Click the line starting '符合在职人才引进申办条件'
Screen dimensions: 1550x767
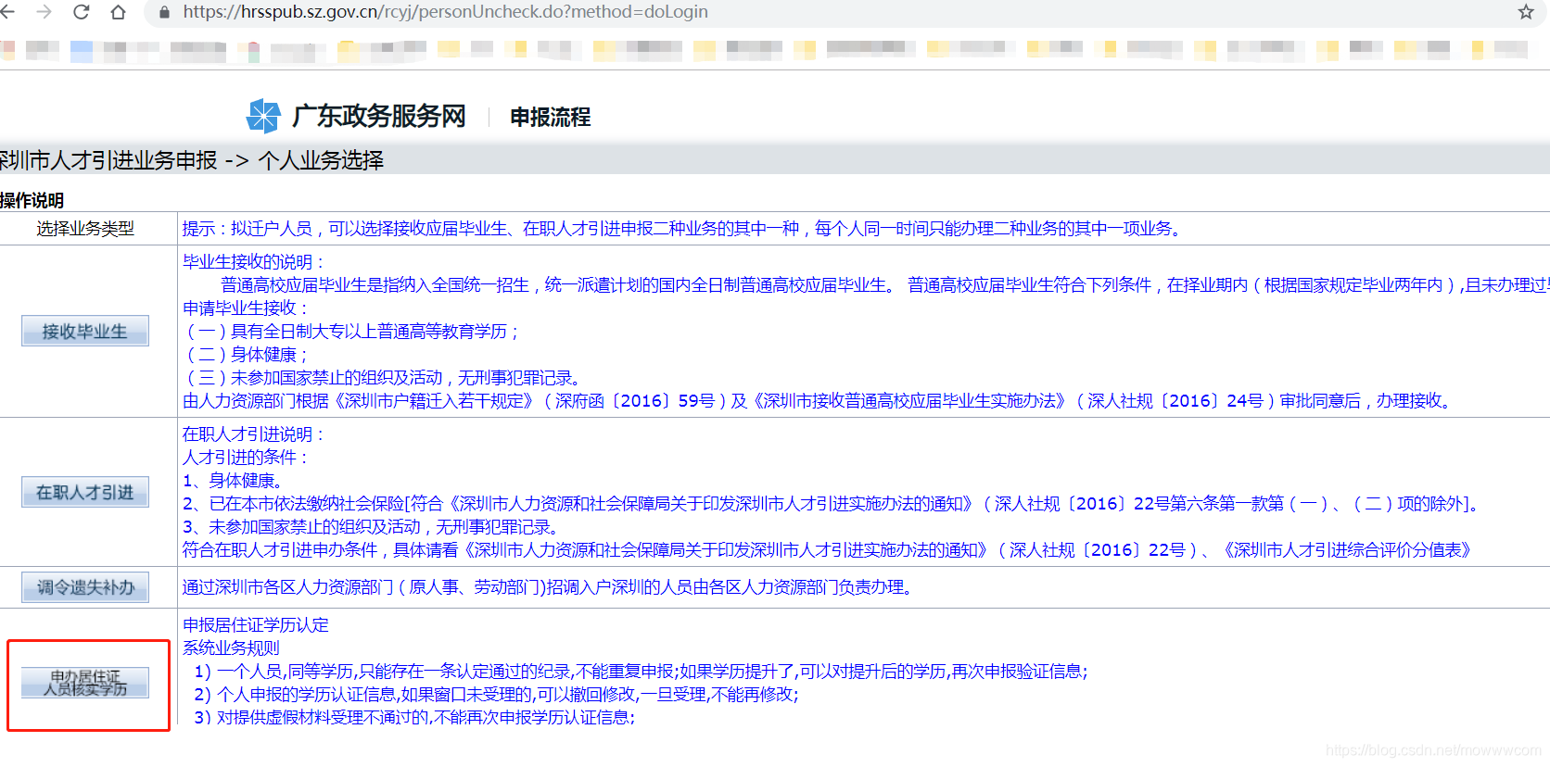[828, 550]
